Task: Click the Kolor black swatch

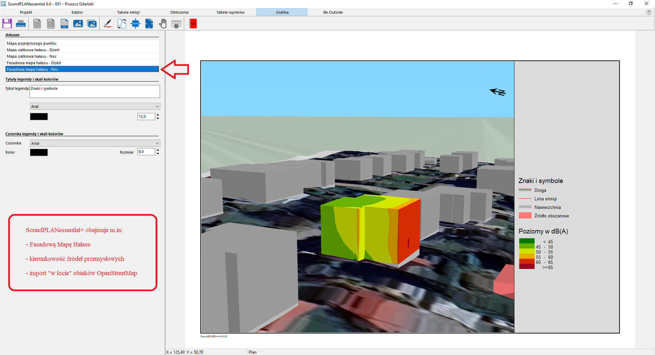Action: click(39, 153)
